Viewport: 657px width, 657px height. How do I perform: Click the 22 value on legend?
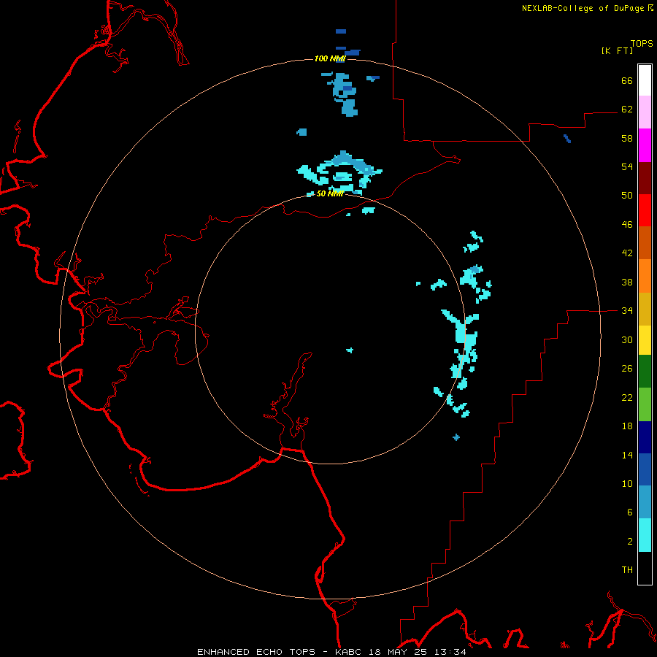pyautogui.click(x=627, y=397)
